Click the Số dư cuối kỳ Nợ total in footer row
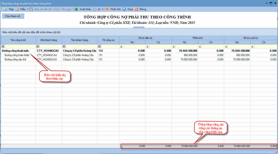 pyautogui.click(x=242, y=146)
